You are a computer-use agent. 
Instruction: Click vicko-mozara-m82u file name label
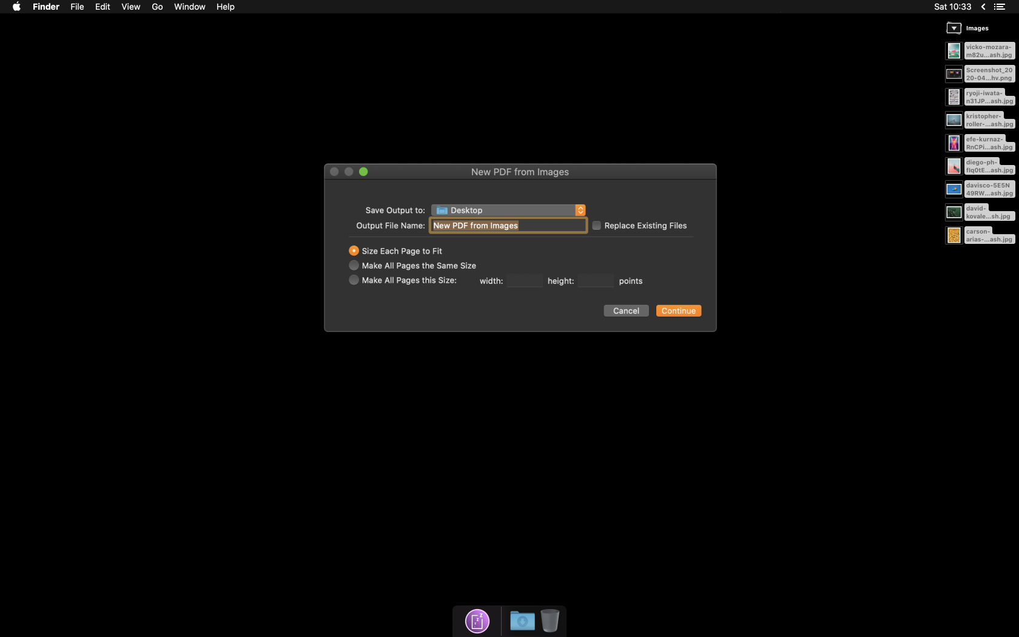point(989,51)
